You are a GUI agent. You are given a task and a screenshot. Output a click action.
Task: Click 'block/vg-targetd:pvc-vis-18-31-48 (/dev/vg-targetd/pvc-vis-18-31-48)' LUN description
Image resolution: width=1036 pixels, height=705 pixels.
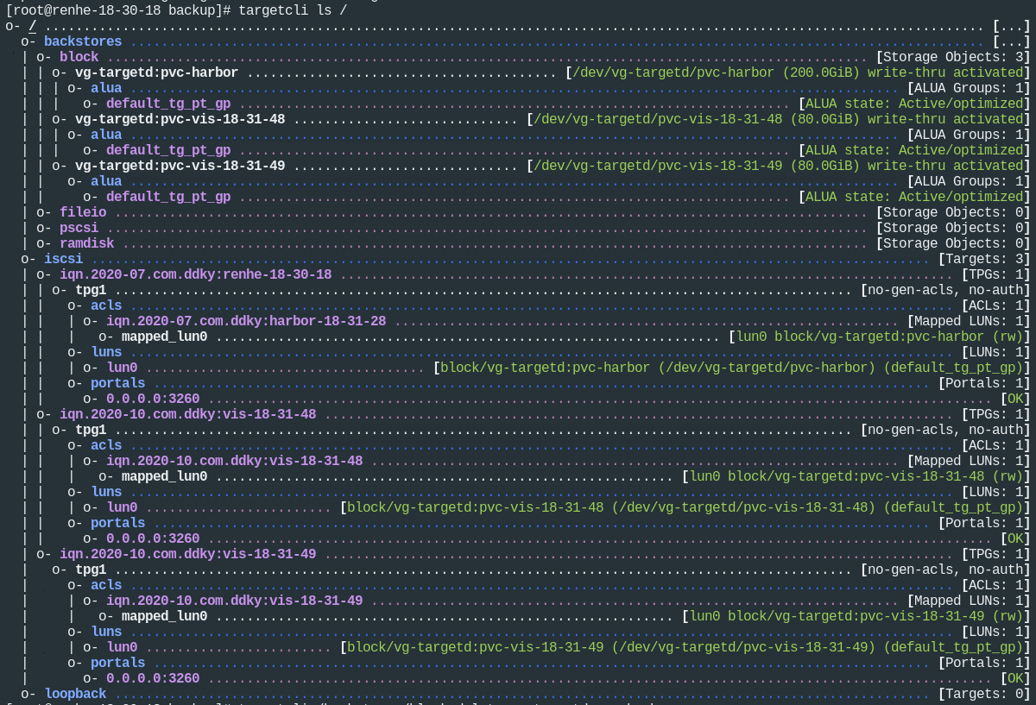[x=610, y=507]
